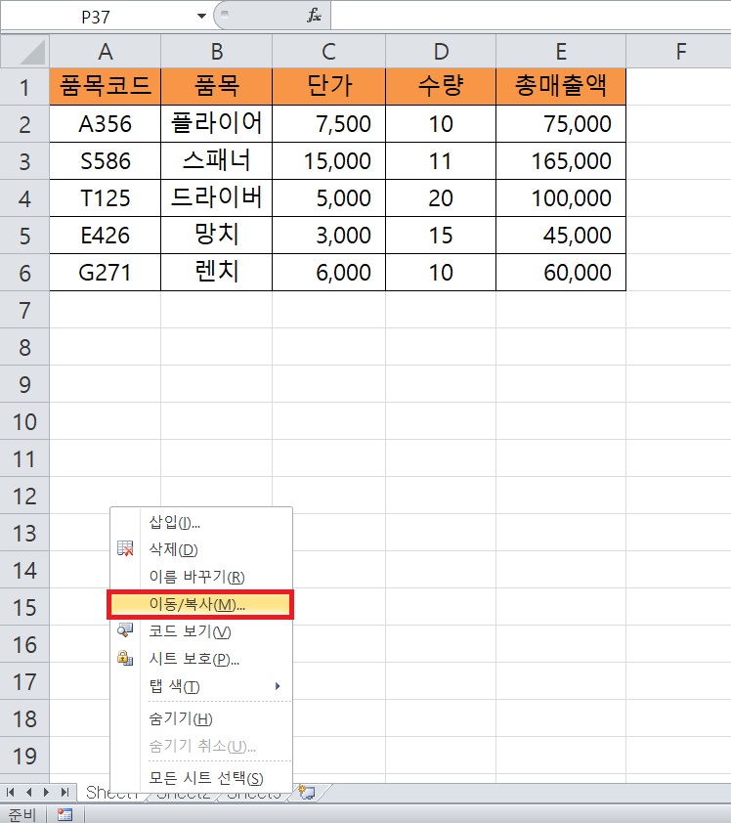
Task: Go to last sheet navigation arrow
Action: tap(64, 792)
